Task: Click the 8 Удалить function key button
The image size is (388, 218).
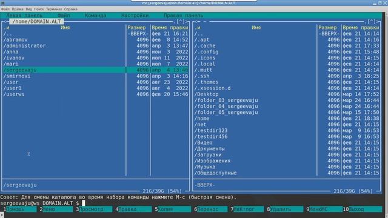Action: (x=285, y=209)
